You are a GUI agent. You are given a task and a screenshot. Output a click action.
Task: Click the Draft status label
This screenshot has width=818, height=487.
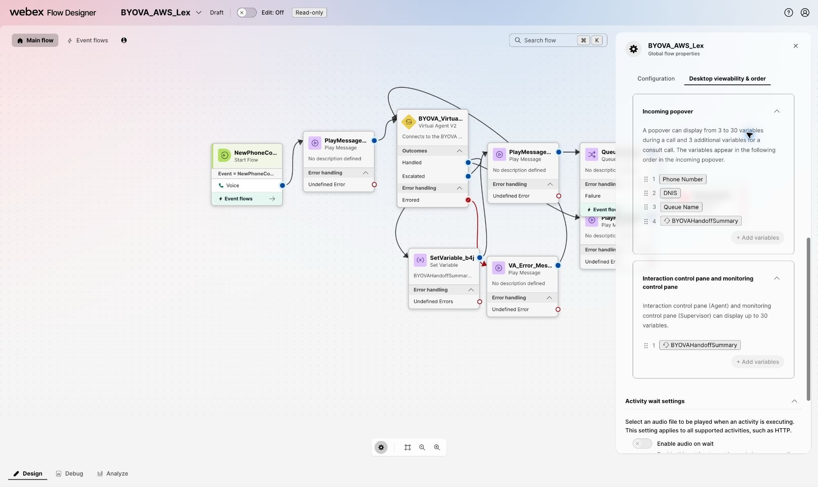click(x=217, y=13)
